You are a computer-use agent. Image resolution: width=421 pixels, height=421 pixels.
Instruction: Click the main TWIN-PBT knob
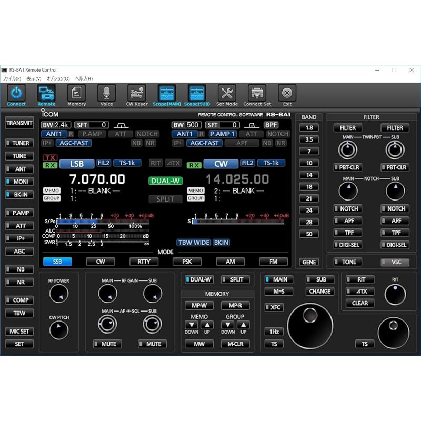coord(348,150)
